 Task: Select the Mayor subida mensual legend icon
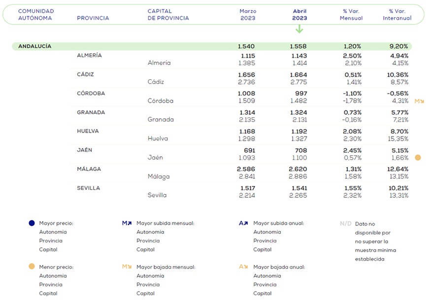click(127, 223)
